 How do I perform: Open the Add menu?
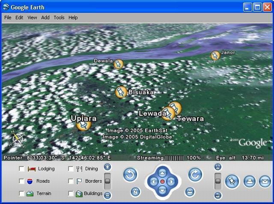[45, 17]
